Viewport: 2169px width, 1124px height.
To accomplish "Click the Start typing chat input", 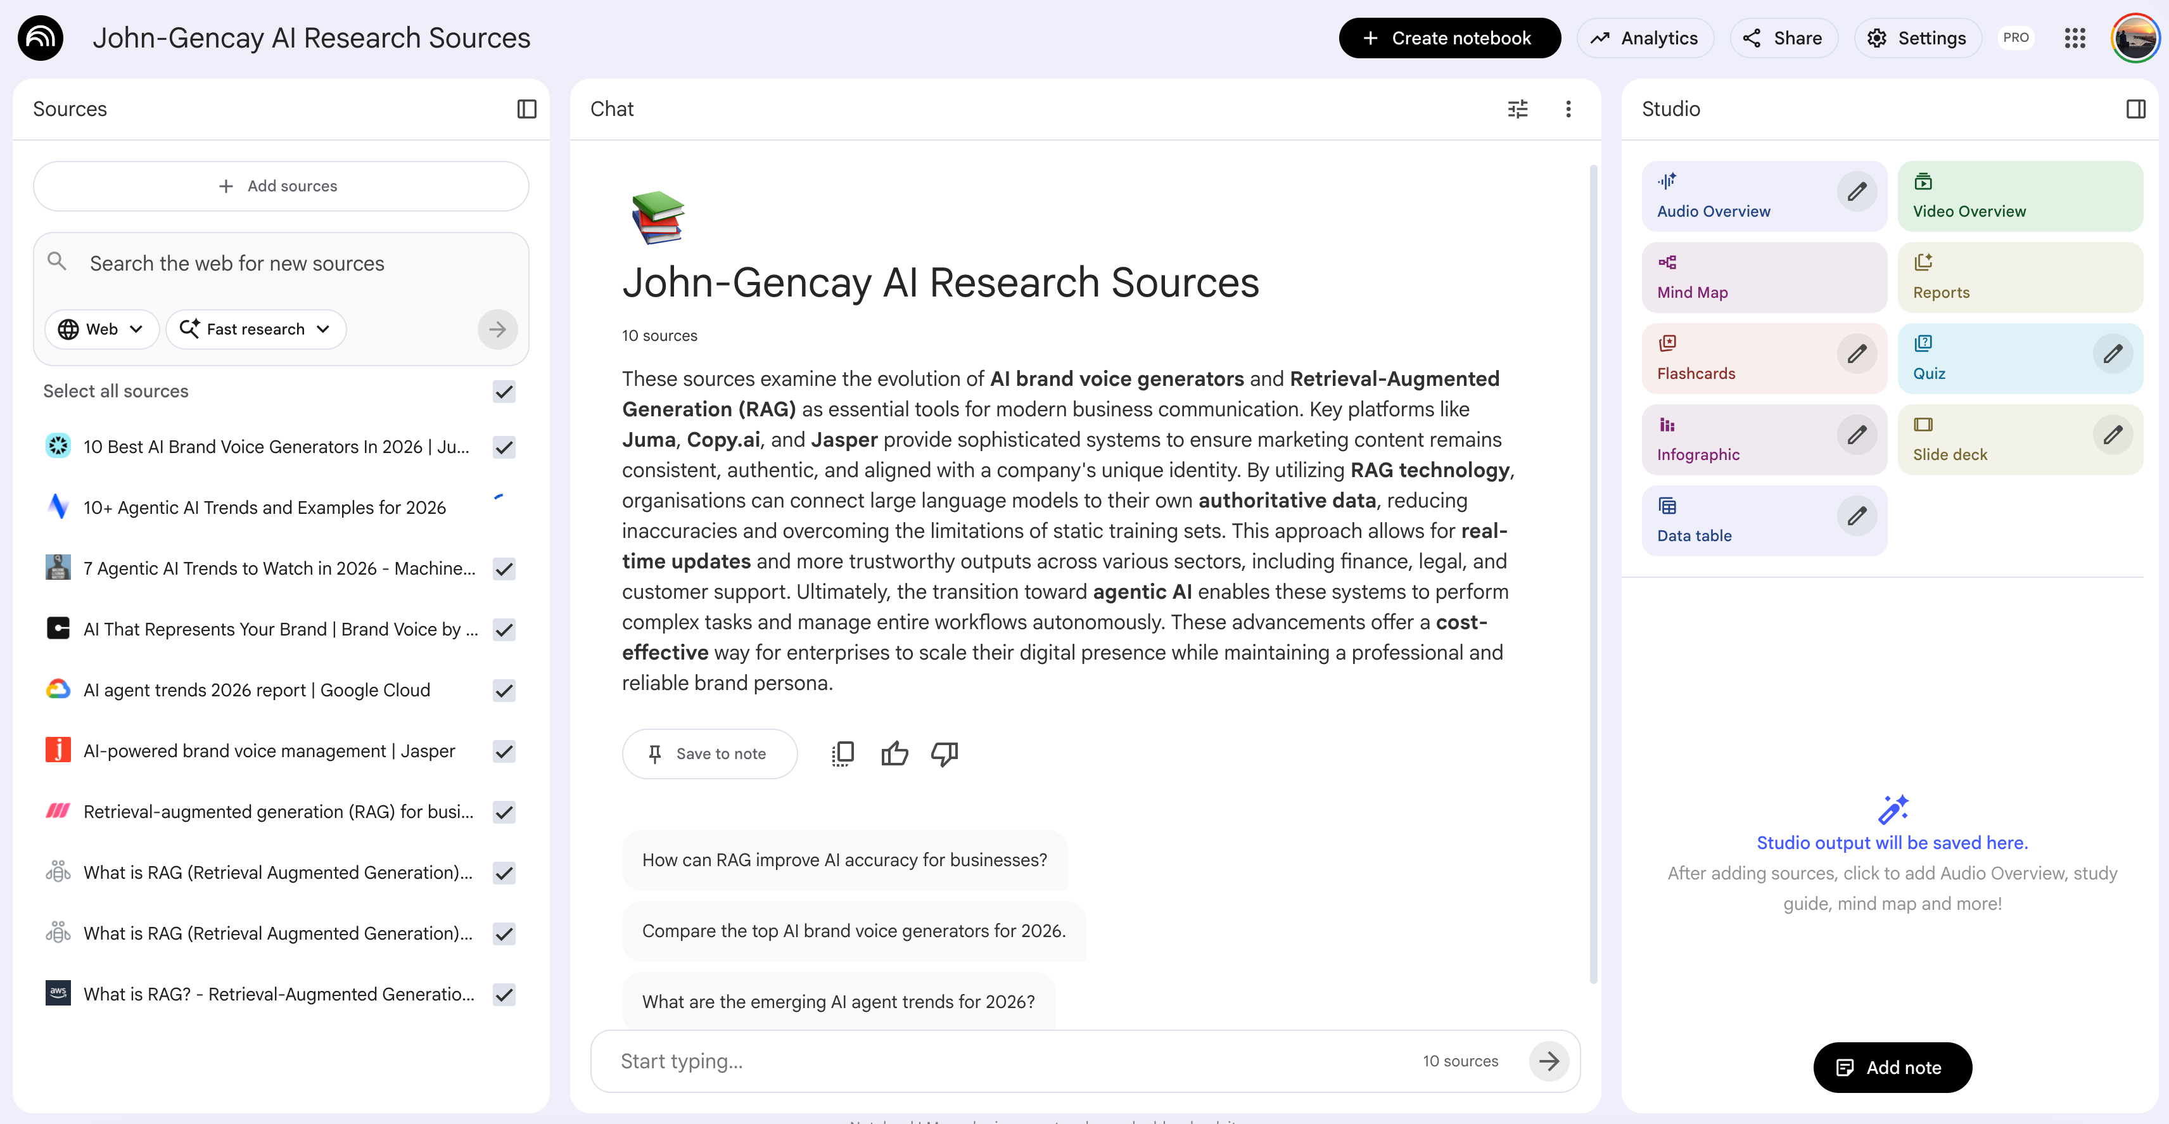I will 1010,1061.
